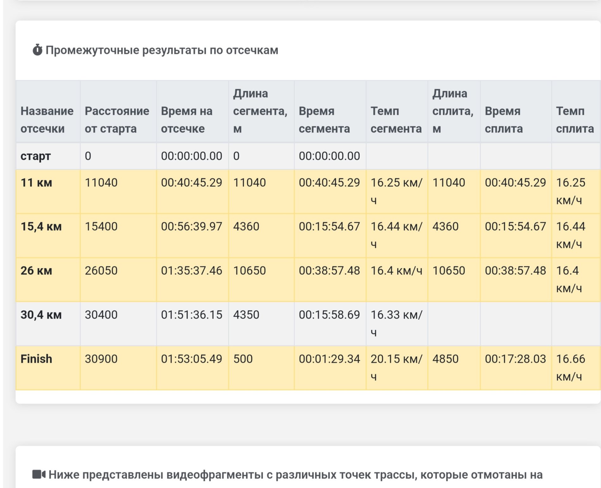Select the 'старт' row label

(x=35, y=156)
